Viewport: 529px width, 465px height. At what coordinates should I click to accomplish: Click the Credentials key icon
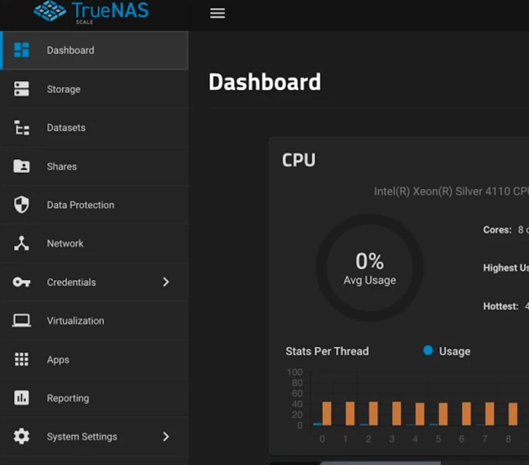[21, 282]
